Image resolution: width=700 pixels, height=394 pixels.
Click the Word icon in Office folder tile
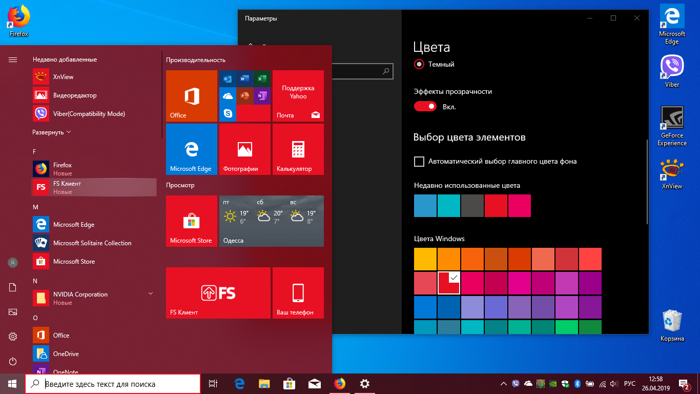[244, 79]
